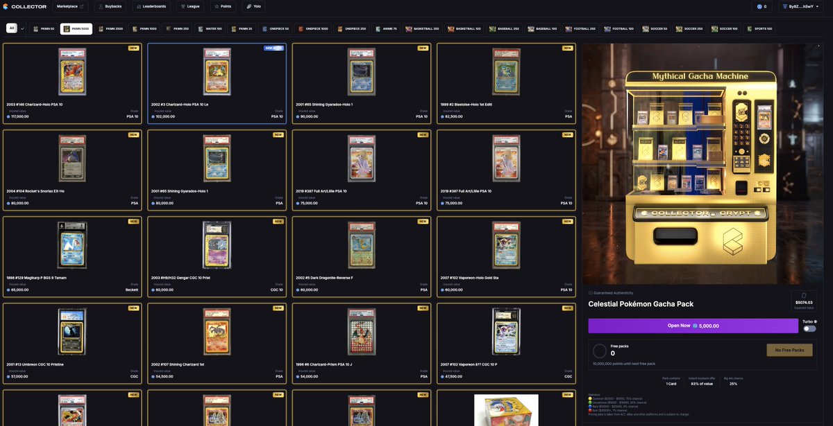Select the FOOTBALL 250 pack filter

click(582, 28)
